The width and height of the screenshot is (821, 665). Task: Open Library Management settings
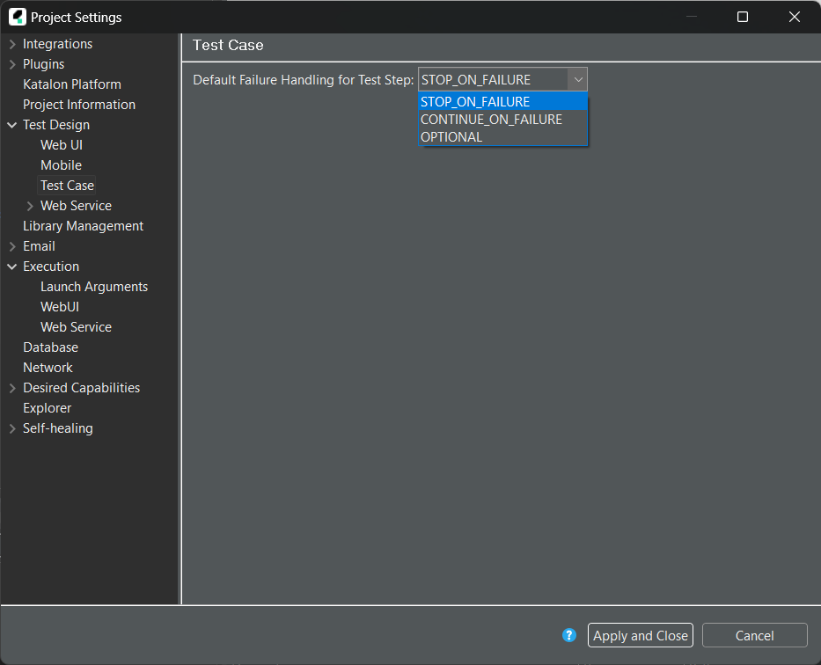click(83, 226)
